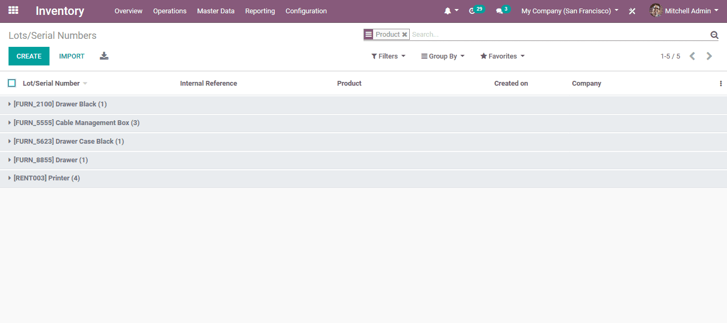Toggle select-all records checkbox
Screen dimensions: 727x323
(12, 83)
